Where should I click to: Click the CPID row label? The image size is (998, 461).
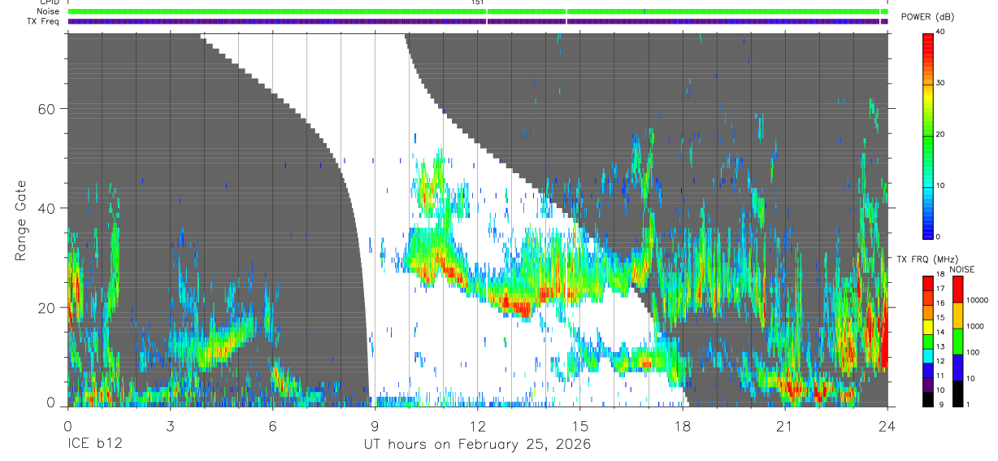tap(49, 2)
